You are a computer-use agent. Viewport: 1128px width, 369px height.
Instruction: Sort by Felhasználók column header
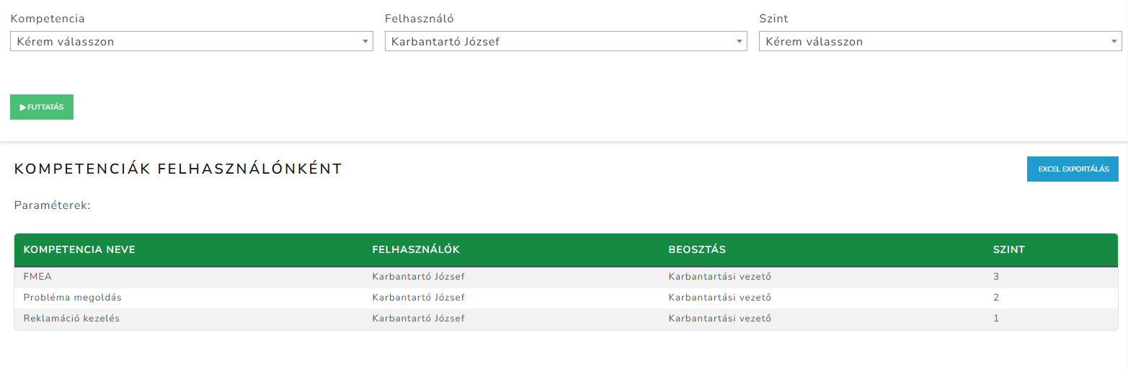pyautogui.click(x=416, y=249)
